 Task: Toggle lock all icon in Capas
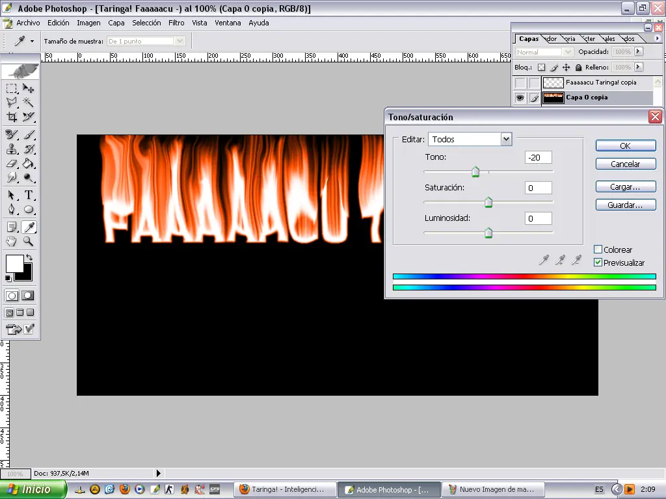click(x=578, y=67)
